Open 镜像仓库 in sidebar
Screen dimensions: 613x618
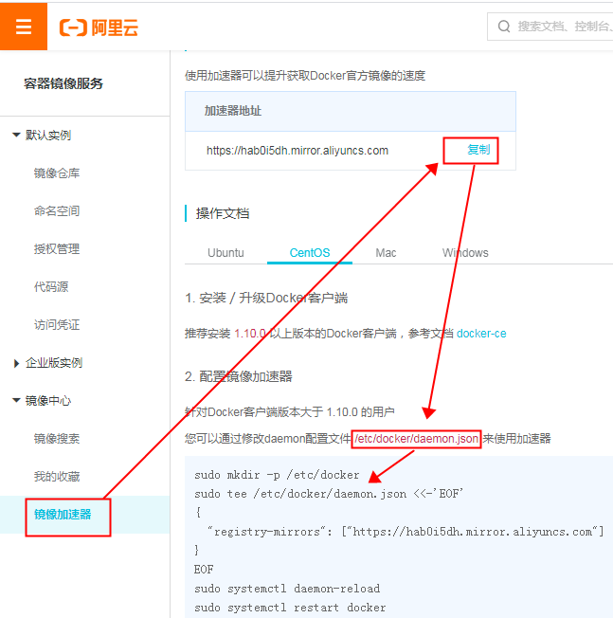(x=57, y=173)
